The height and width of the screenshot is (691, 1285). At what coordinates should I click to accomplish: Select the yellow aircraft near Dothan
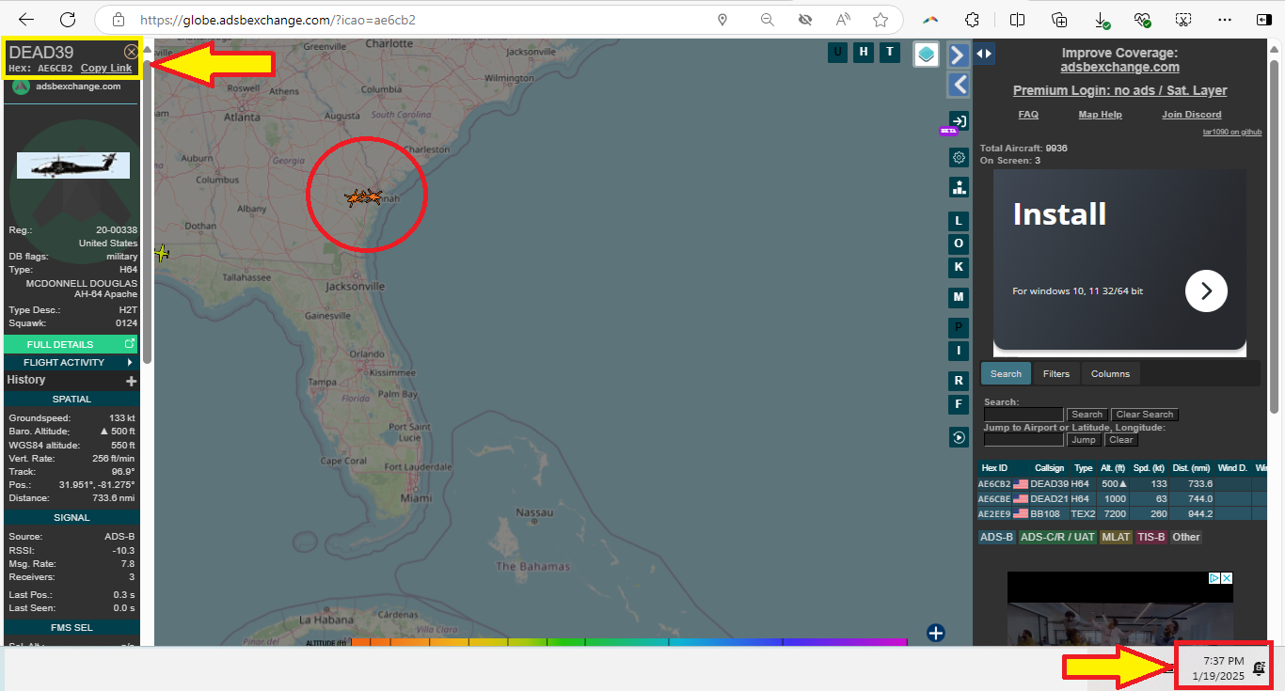[161, 253]
